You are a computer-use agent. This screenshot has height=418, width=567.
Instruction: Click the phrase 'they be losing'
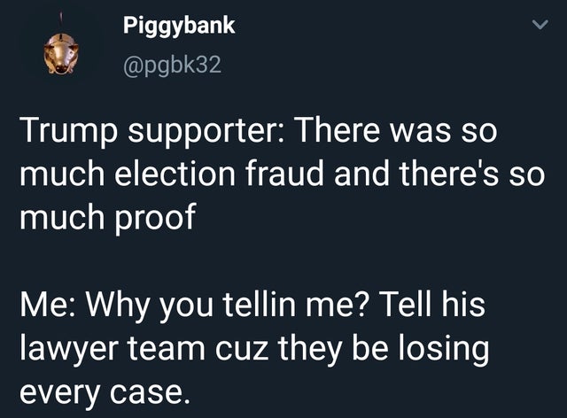pyautogui.click(x=383, y=349)
